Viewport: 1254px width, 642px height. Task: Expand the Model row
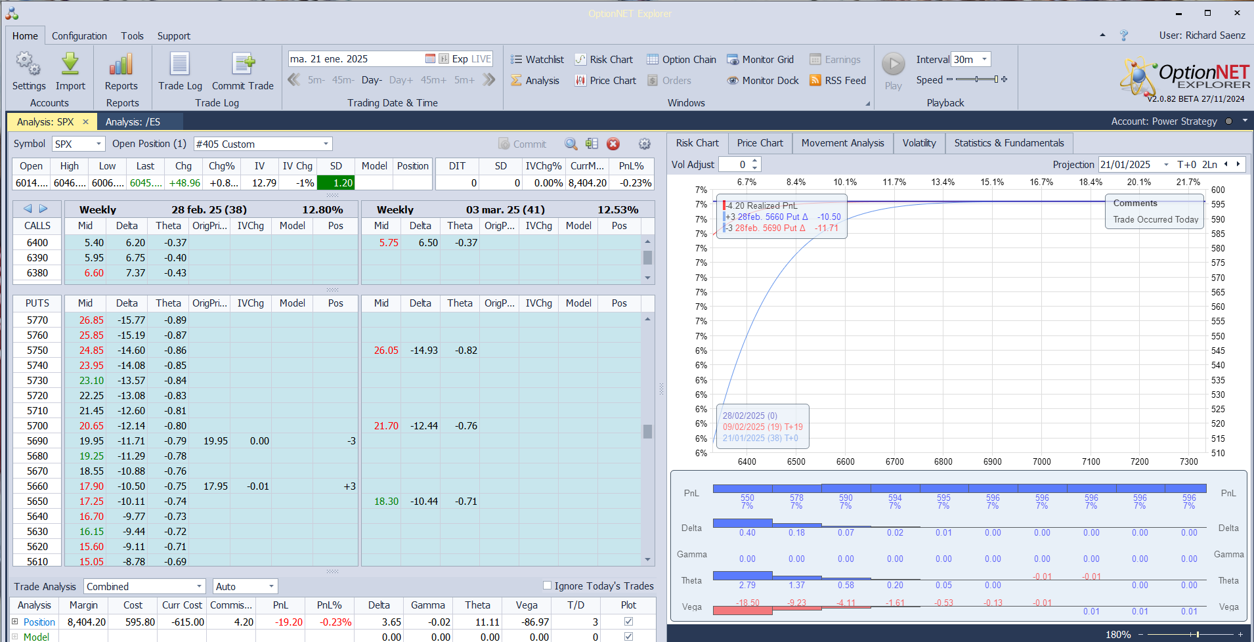coord(15,636)
